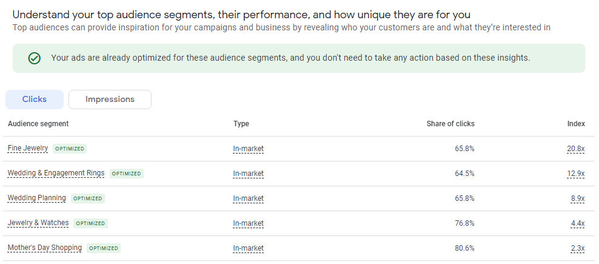The width and height of the screenshot is (599, 264).
Task: Click In-market type for Fine Jewelry
Action: pyautogui.click(x=248, y=149)
